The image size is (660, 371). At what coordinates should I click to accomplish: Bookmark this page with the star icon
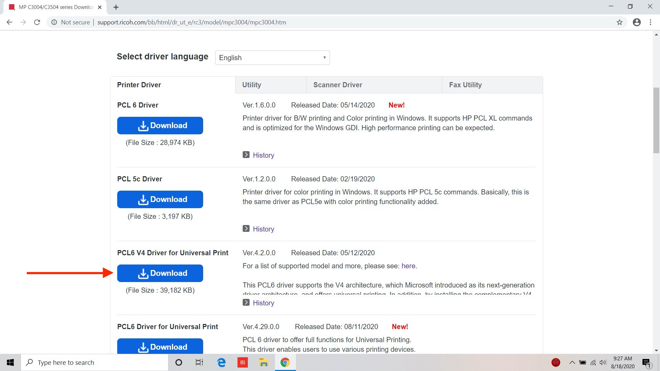[619, 22]
